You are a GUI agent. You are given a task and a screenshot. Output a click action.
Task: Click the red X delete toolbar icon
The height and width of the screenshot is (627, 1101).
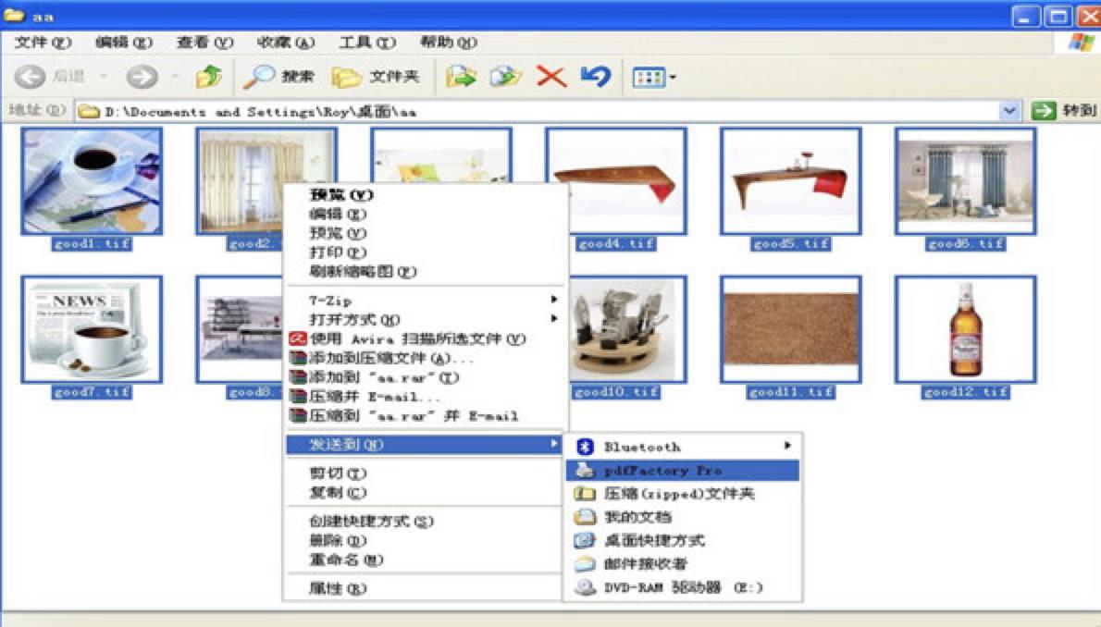point(550,77)
